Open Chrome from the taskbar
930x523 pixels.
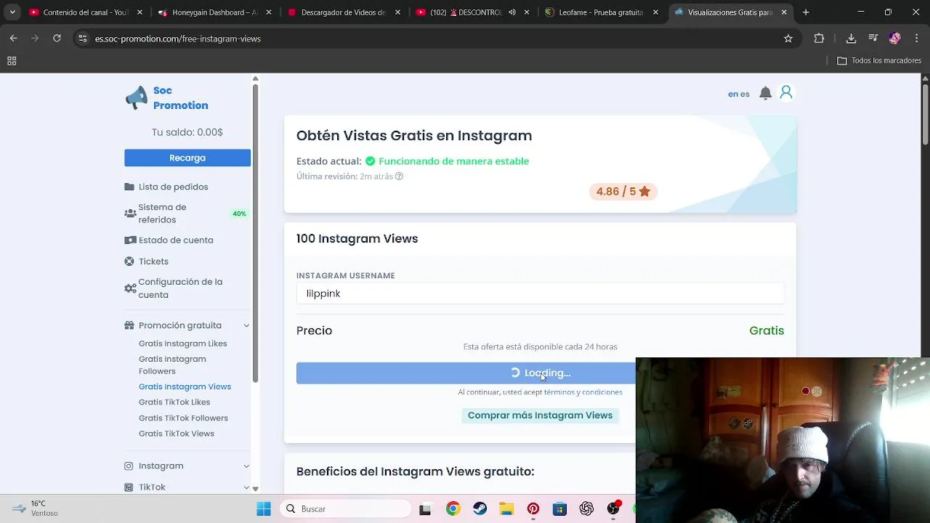tap(453, 509)
